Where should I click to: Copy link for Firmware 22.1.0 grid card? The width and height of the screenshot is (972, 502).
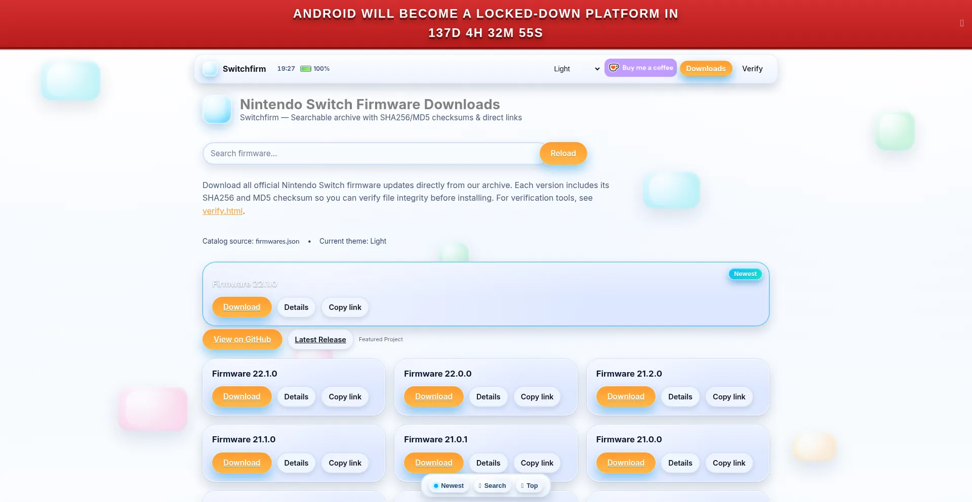(345, 397)
